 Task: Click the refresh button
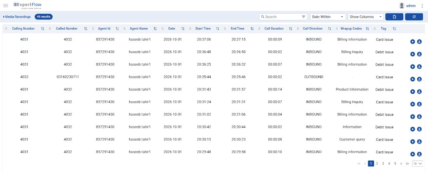click(x=414, y=17)
